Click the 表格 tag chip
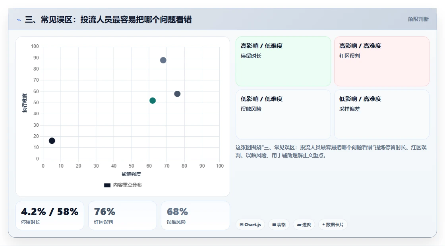This screenshot has height=246, width=445. click(x=279, y=225)
